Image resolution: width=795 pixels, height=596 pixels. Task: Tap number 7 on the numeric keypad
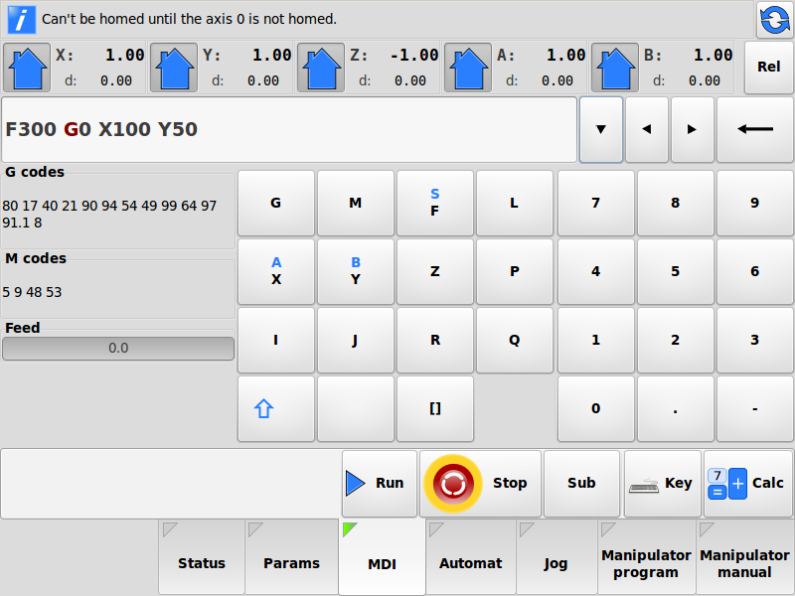595,203
